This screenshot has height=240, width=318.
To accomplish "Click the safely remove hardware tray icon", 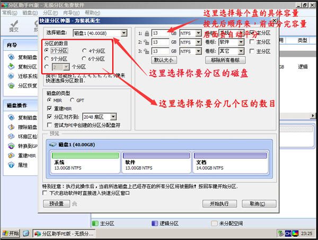I will [x=281, y=234].
